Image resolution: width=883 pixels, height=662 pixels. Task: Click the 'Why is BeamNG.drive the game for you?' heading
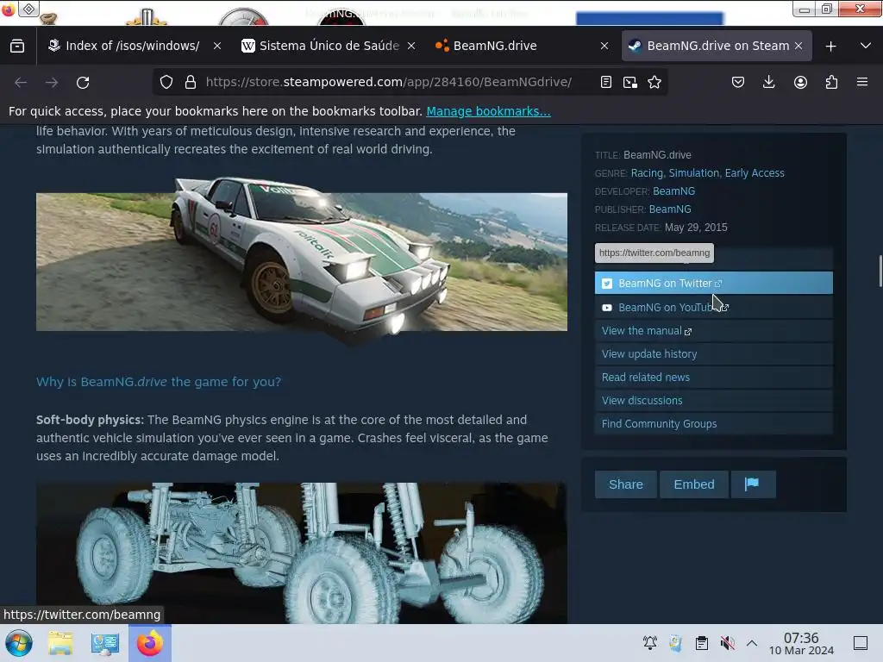159,382
